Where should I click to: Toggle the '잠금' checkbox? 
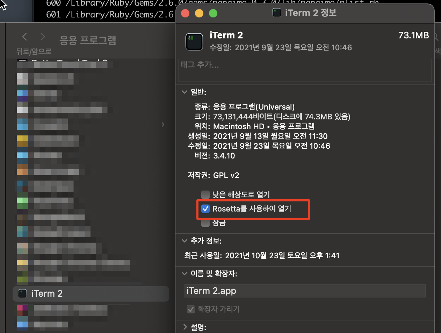click(x=205, y=223)
